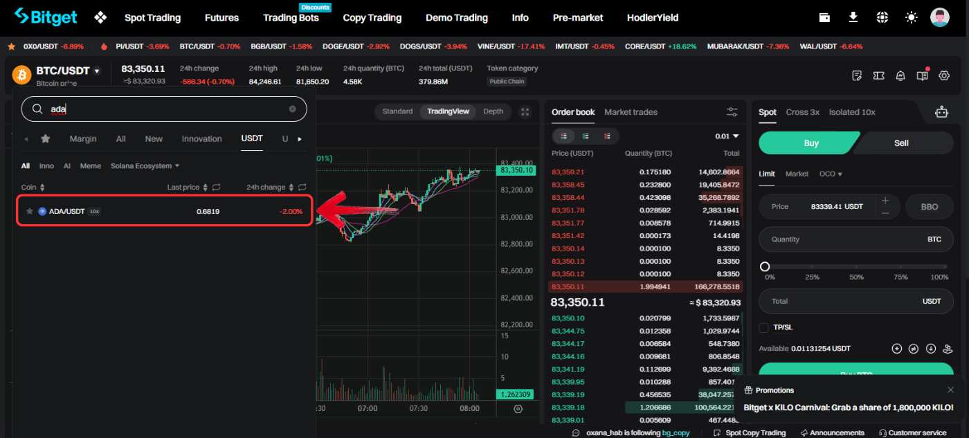Open the Spot Trading menu
Image resolution: width=969 pixels, height=438 pixels.
152,17
